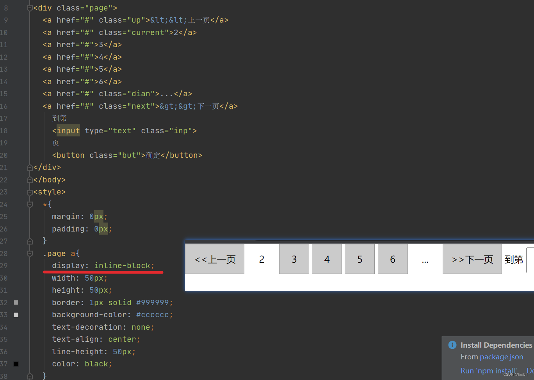Click the highlighted input tag name
Viewport: 534px width, 380px height.
[68, 131]
